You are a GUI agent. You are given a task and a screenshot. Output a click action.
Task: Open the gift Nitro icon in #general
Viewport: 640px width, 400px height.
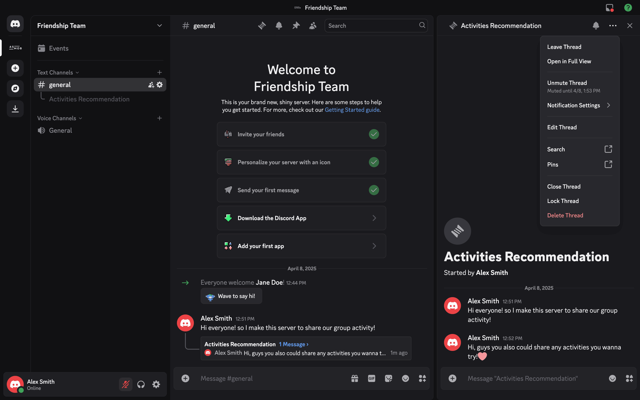pos(355,378)
